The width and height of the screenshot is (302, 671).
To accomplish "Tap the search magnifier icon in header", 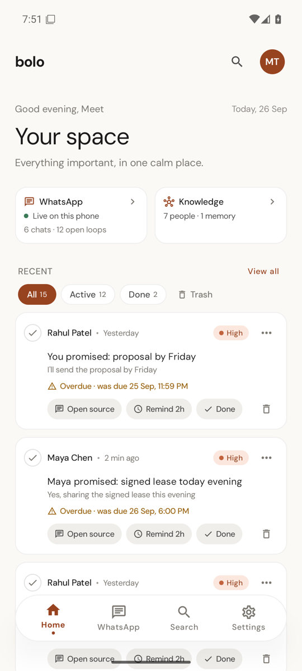I will [237, 62].
